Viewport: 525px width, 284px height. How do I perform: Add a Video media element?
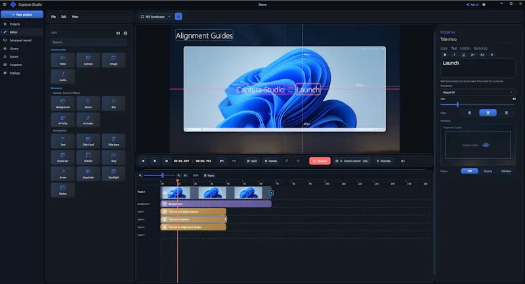[x=62, y=60]
